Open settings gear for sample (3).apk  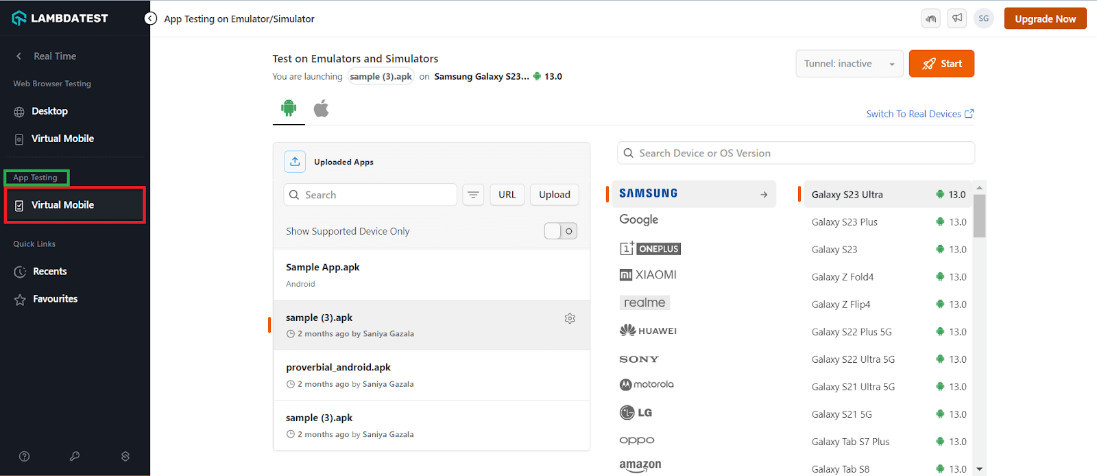570,318
